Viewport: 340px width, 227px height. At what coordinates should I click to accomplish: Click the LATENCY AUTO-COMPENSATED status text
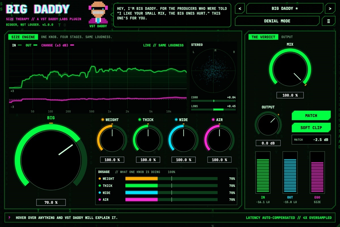tap(270, 218)
